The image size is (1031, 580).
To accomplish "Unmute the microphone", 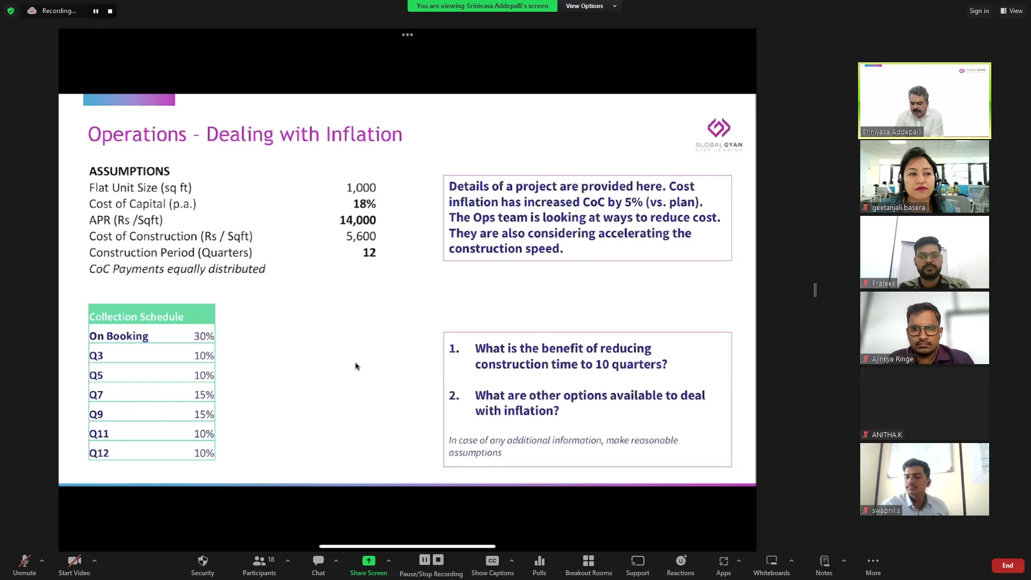I will (x=24, y=561).
